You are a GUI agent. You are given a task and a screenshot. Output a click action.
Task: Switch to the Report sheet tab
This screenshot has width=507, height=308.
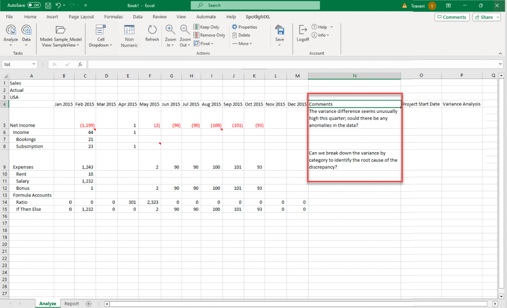click(72, 304)
